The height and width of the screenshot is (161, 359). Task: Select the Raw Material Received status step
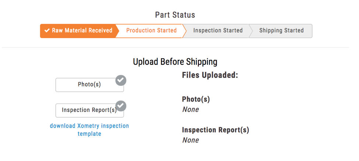(x=78, y=31)
